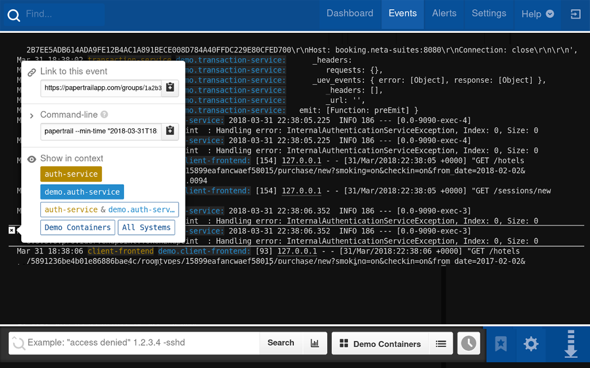The width and height of the screenshot is (590, 368).
Task: Open the saved searches list beside Demo Containers
Action: pyautogui.click(x=441, y=343)
